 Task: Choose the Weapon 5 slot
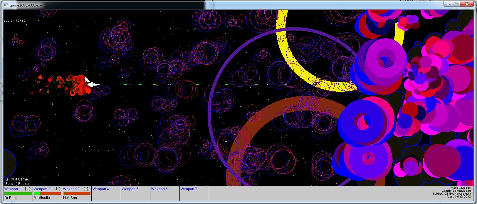pos(136,193)
